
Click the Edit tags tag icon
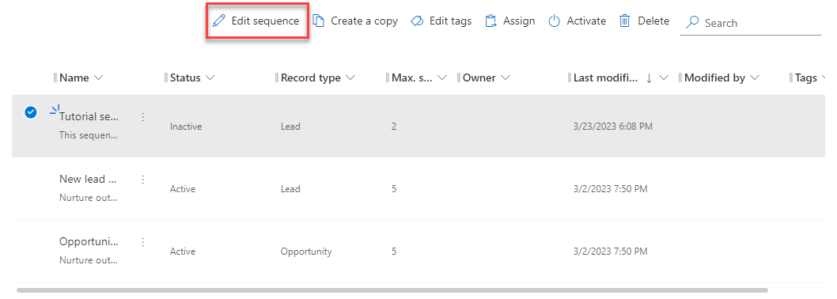(x=417, y=21)
